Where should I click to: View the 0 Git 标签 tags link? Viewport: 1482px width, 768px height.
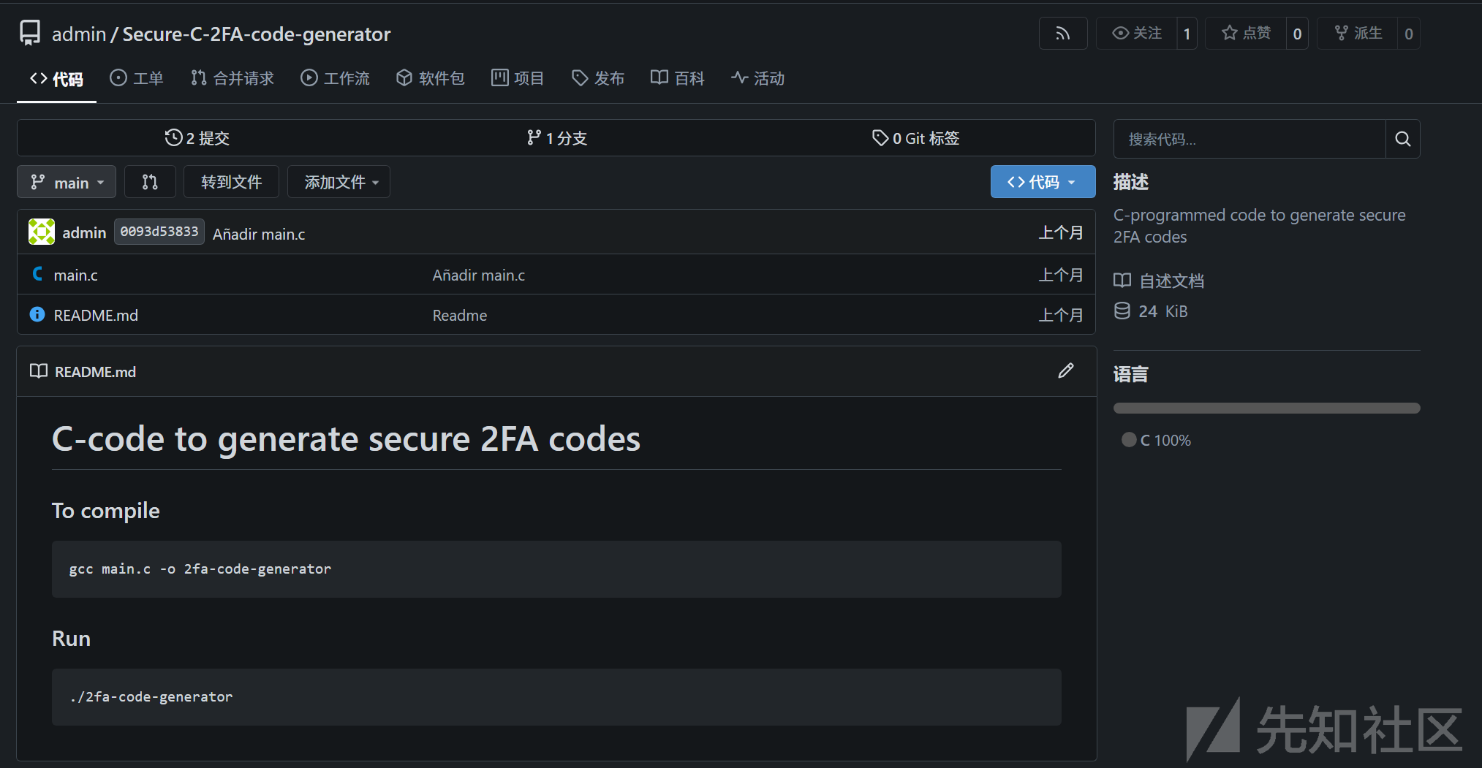915,138
